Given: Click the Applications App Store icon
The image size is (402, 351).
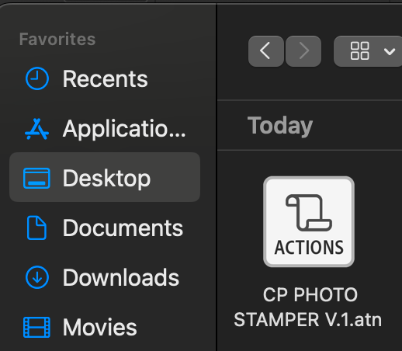Looking at the screenshot, I should (36, 129).
